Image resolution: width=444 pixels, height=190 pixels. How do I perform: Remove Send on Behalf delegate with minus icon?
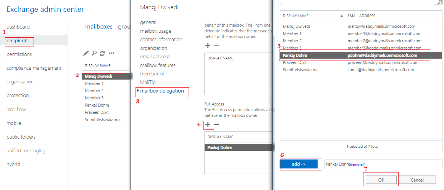coord(216,45)
